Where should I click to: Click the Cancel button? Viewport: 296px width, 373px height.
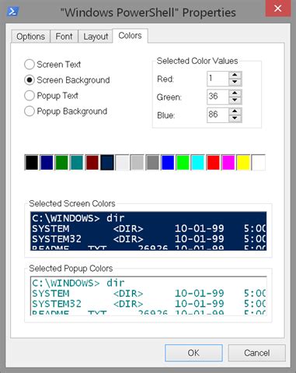click(257, 353)
